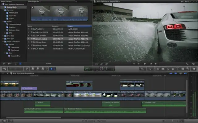The height and width of the screenshot is (123, 198).
Task: Open the Photos browser camera icon
Action: point(163,69)
